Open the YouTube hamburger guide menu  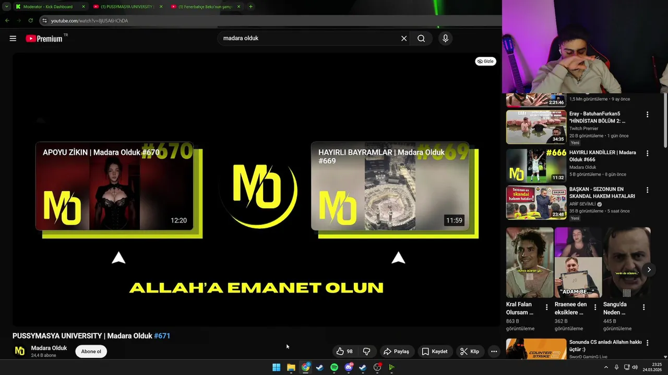[x=13, y=39]
